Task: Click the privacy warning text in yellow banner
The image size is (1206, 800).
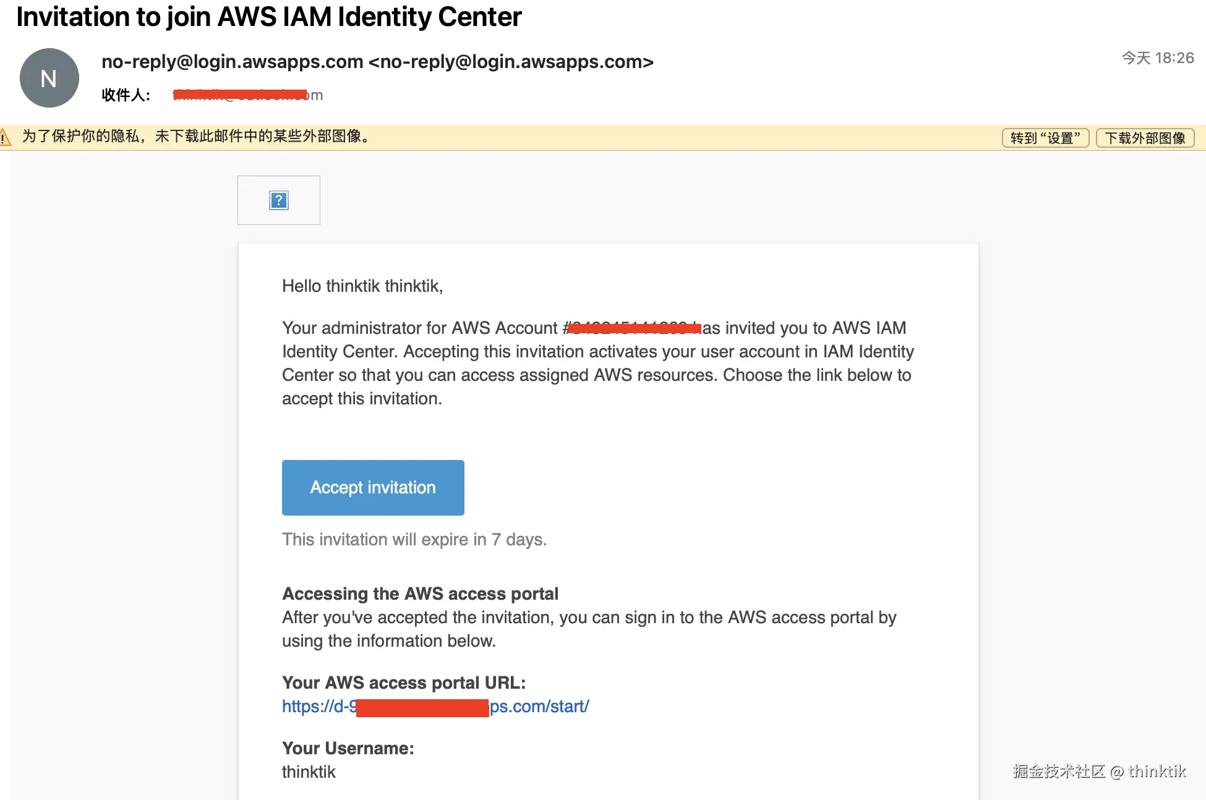Action: pyautogui.click(x=197, y=136)
